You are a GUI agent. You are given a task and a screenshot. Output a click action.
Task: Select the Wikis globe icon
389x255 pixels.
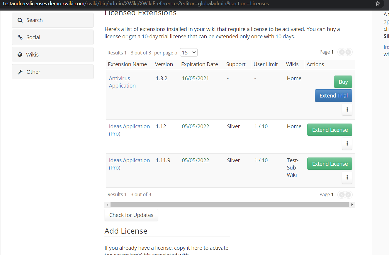click(20, 54)
